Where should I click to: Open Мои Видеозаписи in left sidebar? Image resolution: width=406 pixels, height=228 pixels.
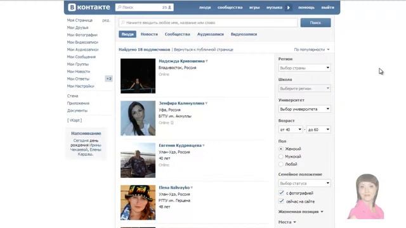[x=82, y=42]
